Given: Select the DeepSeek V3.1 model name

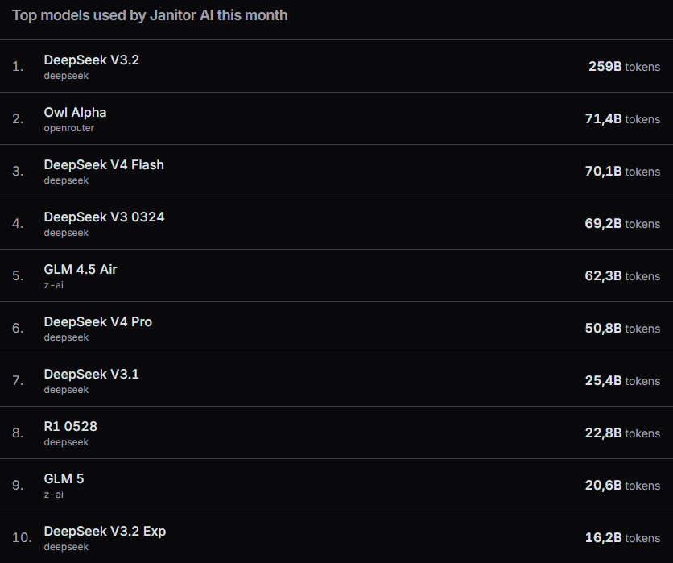Looking at the screenshot, I should coord(92,375).
